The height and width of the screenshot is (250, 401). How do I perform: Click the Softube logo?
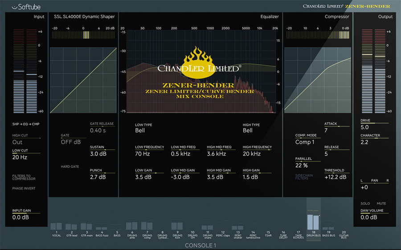tap(26, 7)
